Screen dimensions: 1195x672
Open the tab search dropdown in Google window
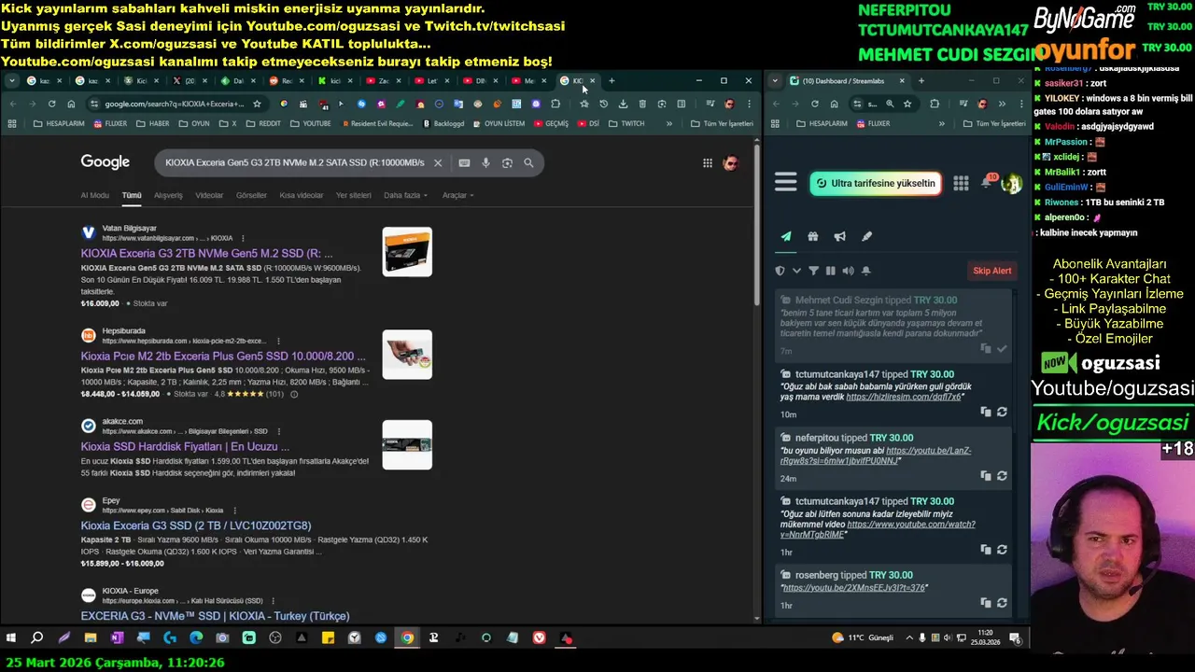pyautogui.click(x=11, y=81)
